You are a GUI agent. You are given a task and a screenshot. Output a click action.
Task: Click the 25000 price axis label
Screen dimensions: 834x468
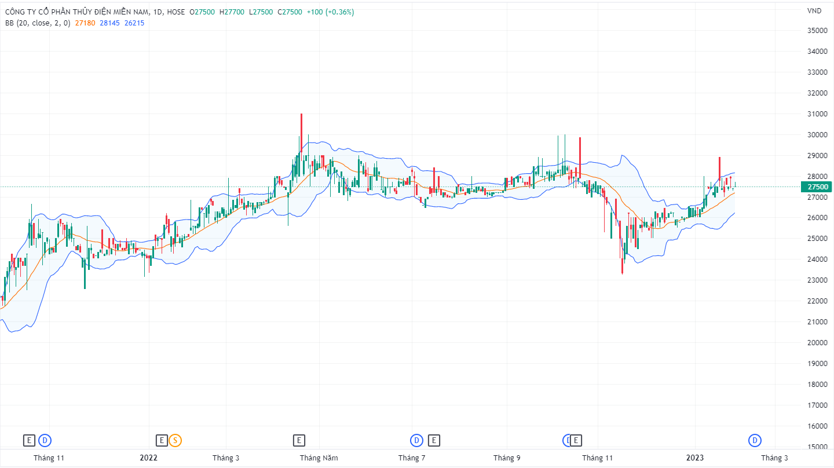[x=817, y=239]
